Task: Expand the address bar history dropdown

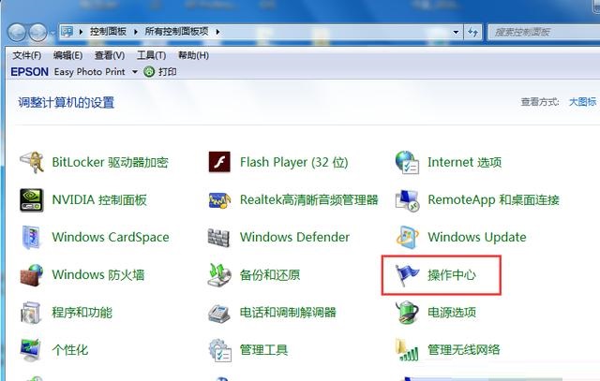Action: click(x=456, y=32)
